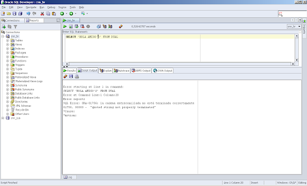Click the Cut scissors icon
Screen dimensions: 307x186
(x=42, y=13)
